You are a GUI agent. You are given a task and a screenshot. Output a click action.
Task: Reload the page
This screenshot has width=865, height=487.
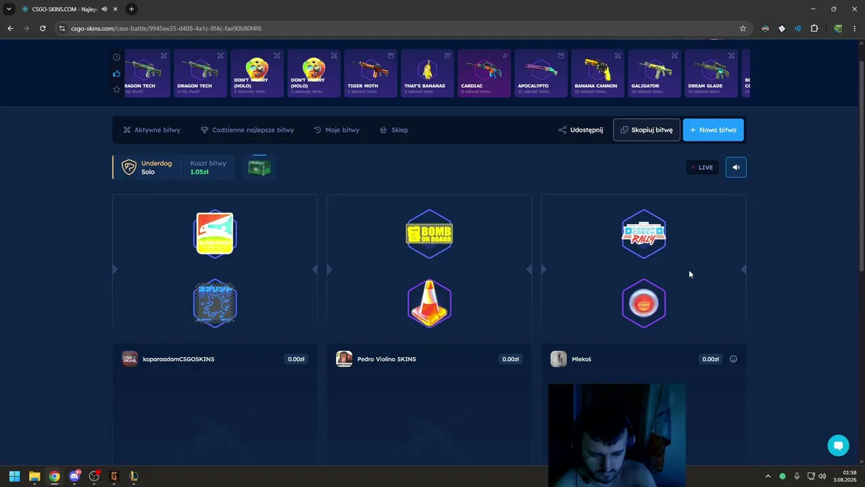click(x=43, y=28)
